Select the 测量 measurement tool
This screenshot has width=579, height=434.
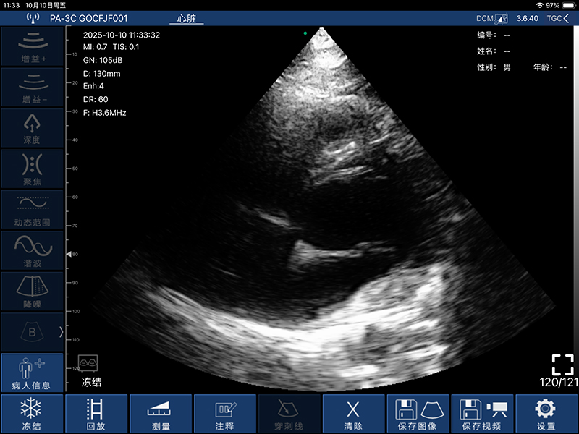click(161, 414)
